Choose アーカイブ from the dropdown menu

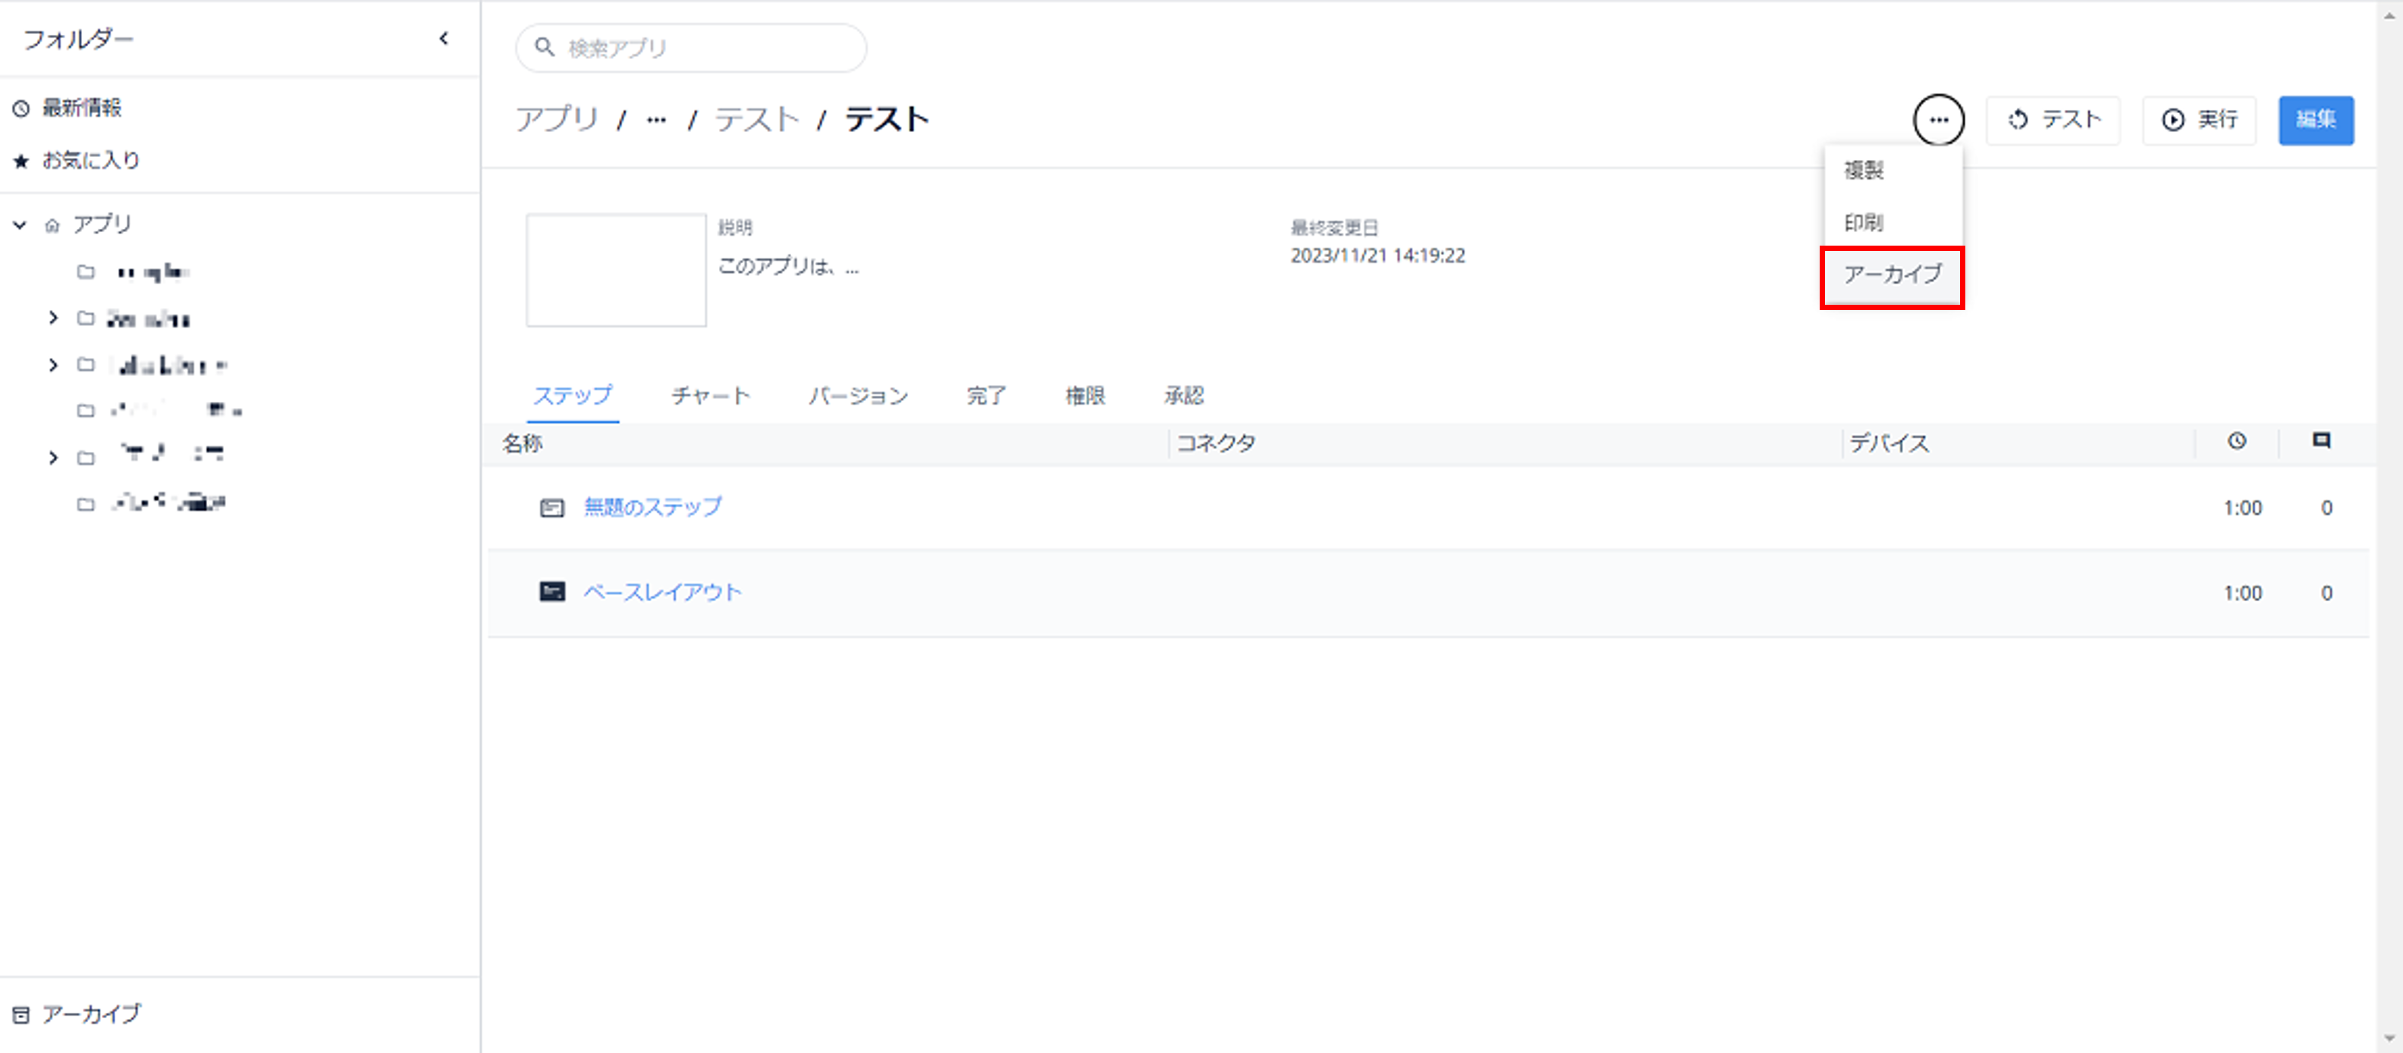pos(1893,275)
